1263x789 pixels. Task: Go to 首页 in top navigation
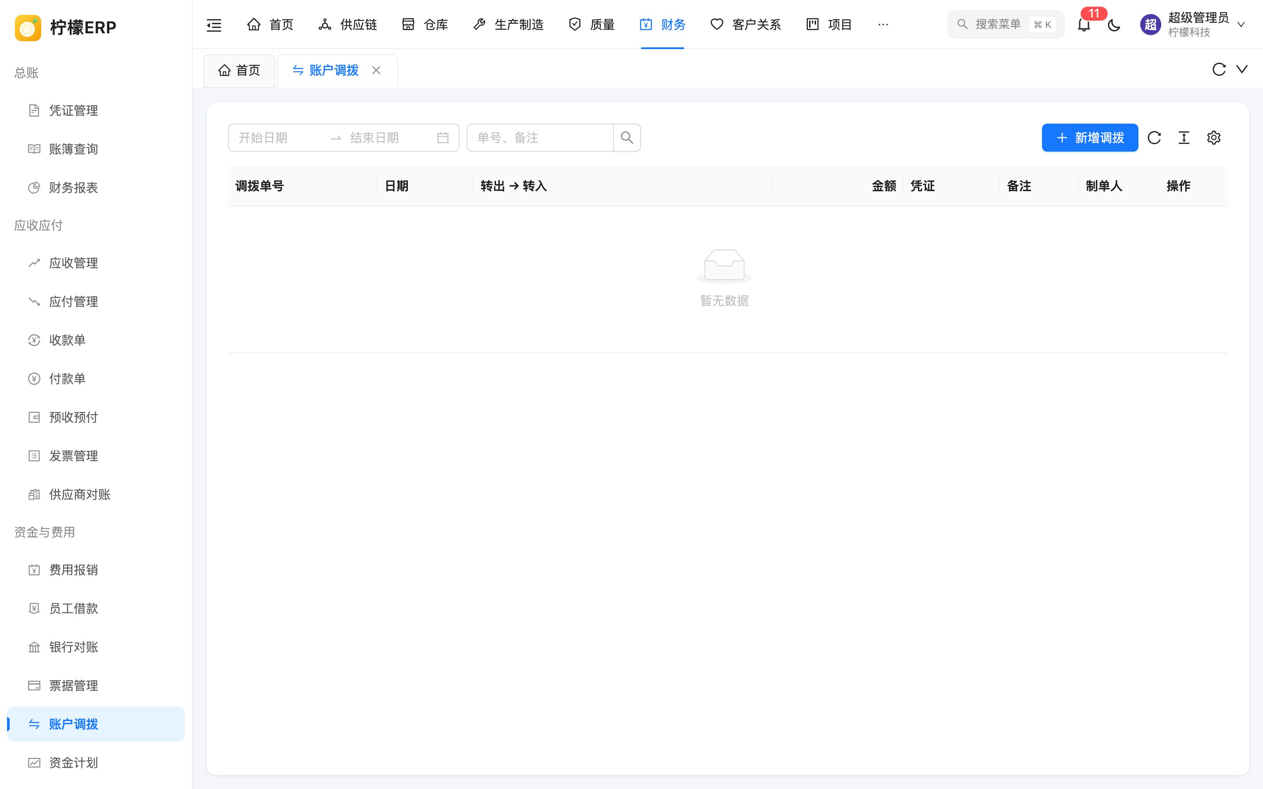pyautogui.click(x=270, y=25)
